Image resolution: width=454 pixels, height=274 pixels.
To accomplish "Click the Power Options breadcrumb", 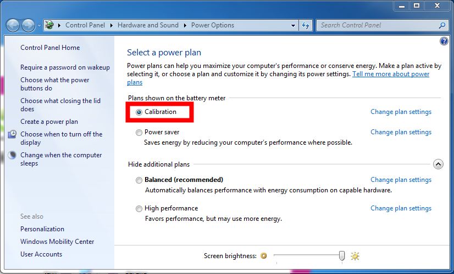I will 213,25.
